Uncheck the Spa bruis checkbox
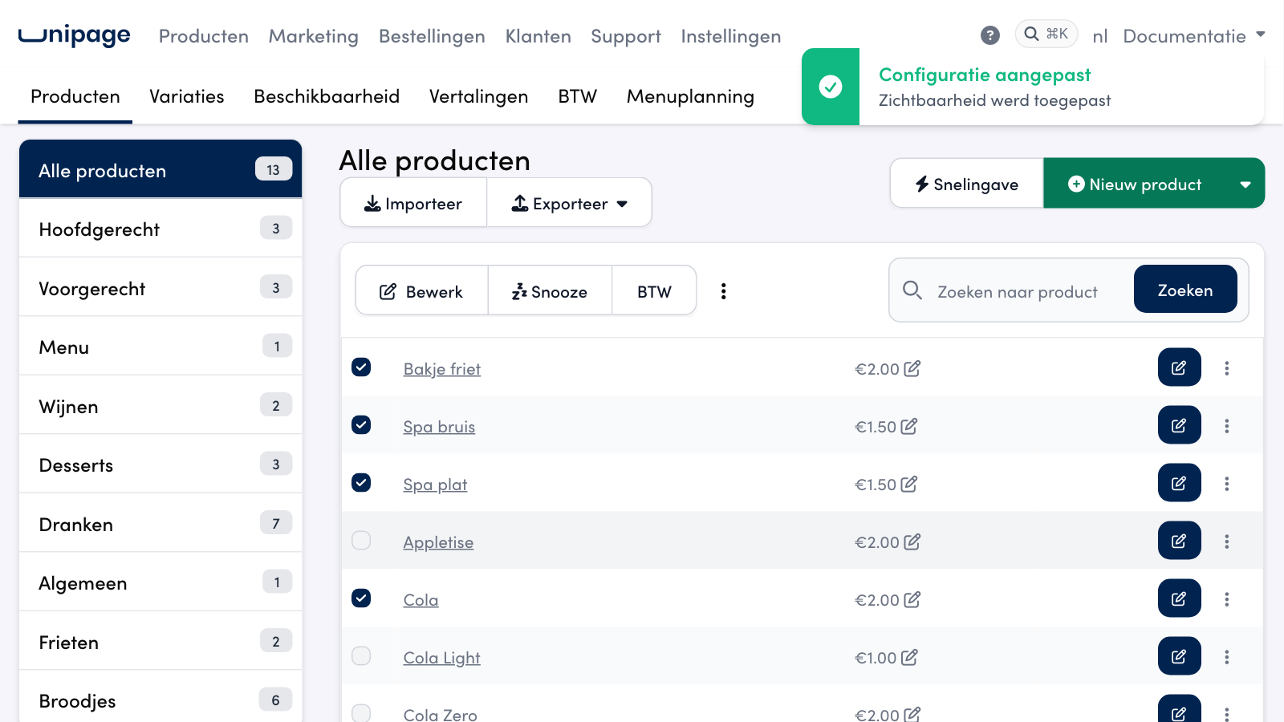The height and width of the screenshot is (722, 1284). tap(361, 425)
